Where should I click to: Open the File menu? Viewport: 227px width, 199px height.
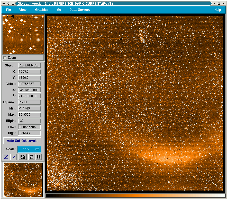click(x=8, y=10)
